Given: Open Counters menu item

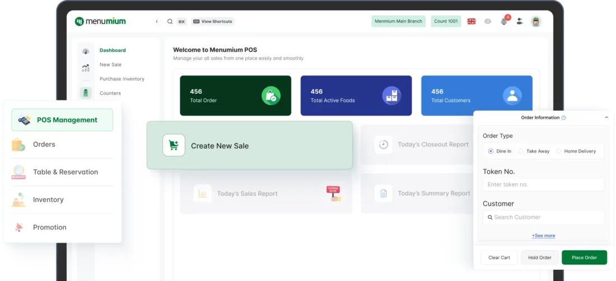Looking at the screenshot, I should (110, 93).
